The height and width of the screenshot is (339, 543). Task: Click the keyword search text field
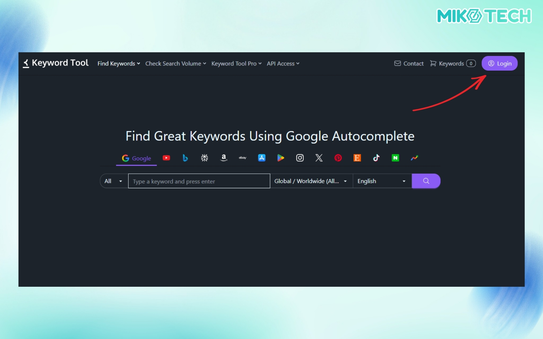199,181
